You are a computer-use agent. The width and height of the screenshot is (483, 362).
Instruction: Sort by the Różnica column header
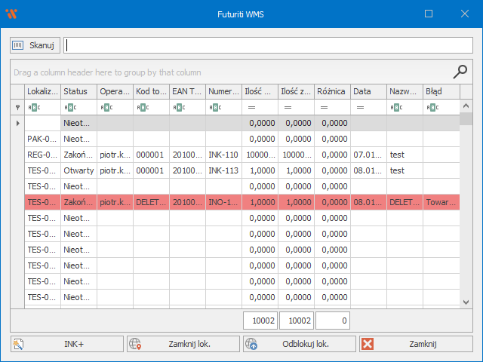(x=332, y=91)
